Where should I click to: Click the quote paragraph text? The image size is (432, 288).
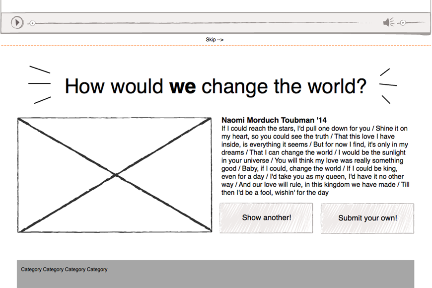pyautogui.click(x=315, y=161)
